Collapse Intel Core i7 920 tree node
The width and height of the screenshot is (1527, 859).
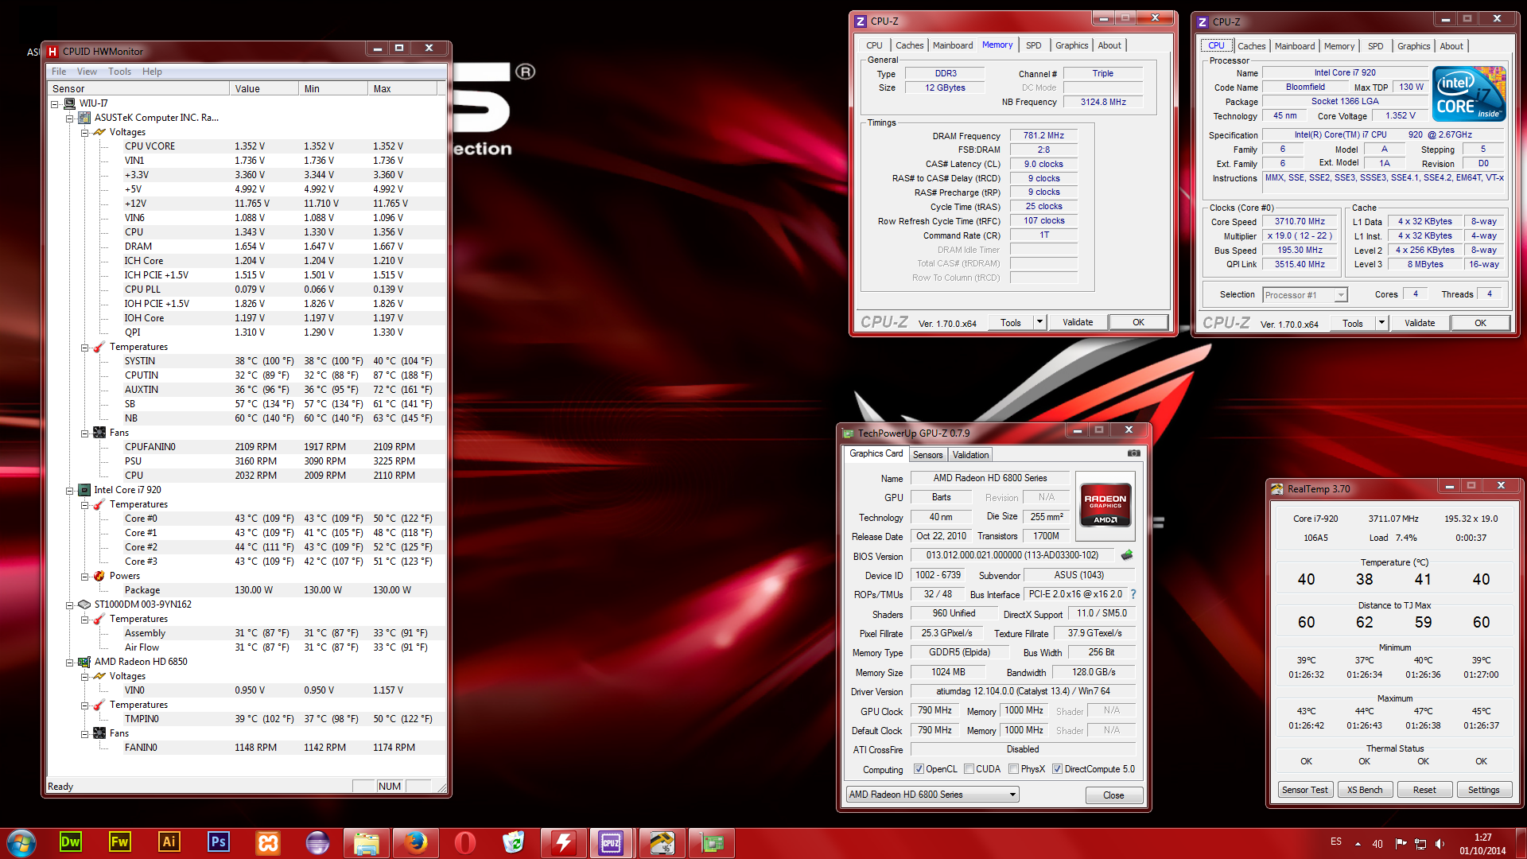click(x=69, y=491)
